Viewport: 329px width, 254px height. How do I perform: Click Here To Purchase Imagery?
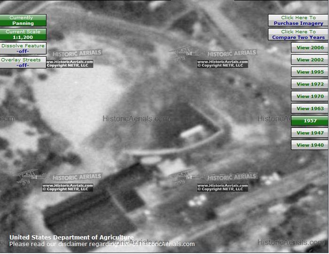[x=298, y=20]
